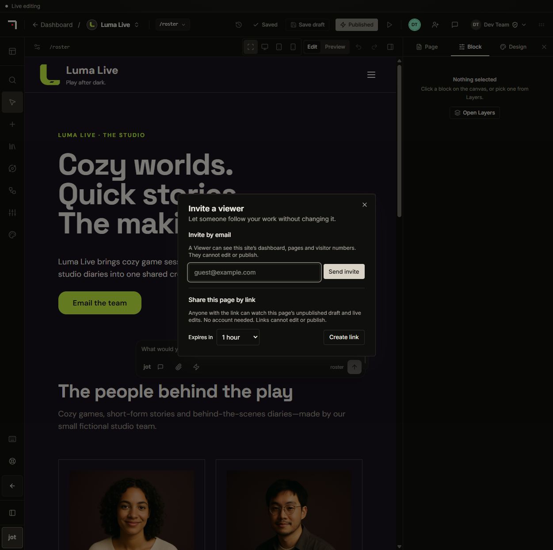Click the green DT user avatar
This screenshot has width=553, height=550.
[414, 25]
